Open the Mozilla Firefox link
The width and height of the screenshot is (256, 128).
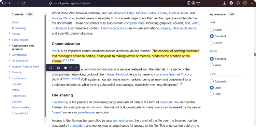click(x=146, y=13)
